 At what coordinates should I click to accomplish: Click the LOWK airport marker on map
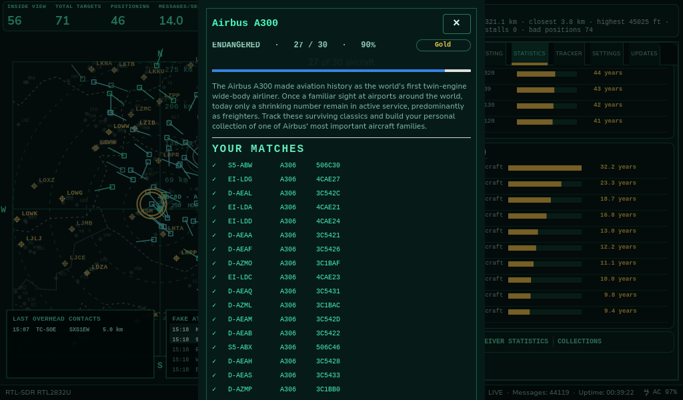[x=17, y=219]
